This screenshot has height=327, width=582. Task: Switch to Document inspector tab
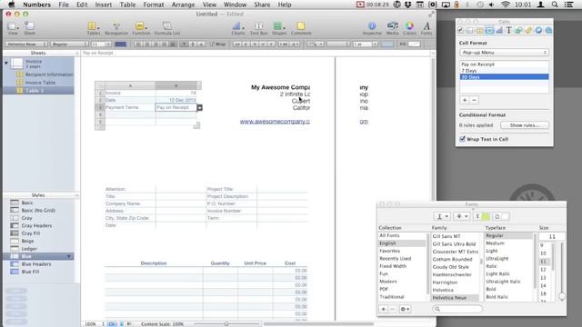click(x=460, y=30)
